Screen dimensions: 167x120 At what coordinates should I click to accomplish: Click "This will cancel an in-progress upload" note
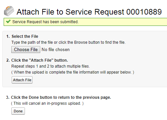(x=47, y=103)
